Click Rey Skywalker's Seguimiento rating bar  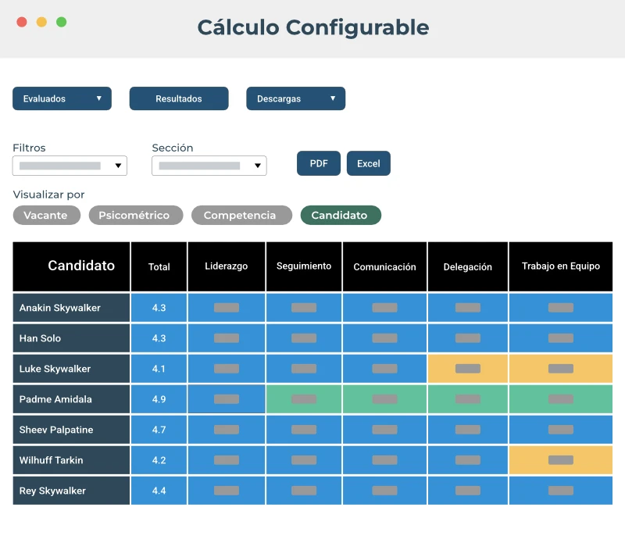(303, 491)
